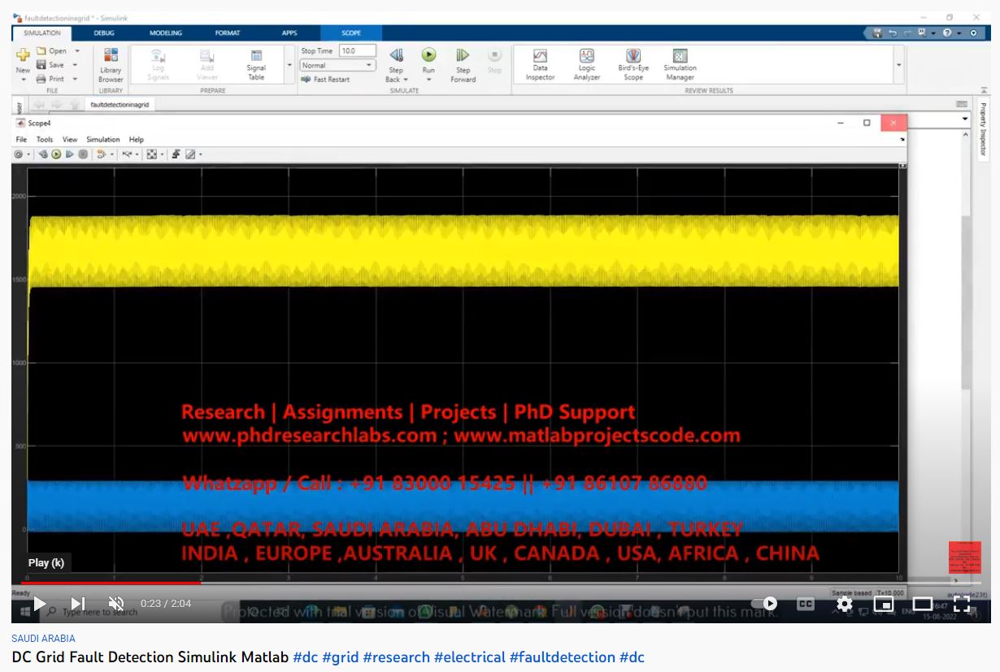The width and height of the screenshot is (1000, 672).
Task: Enable theater mode view
Action: (923, 604)
